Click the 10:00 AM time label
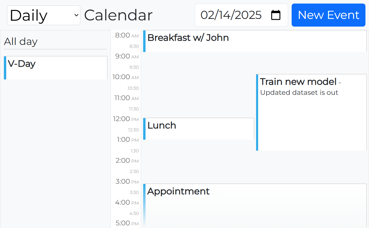The height and width of the screenshot is (228, 369). pyautogui.click(x=125, y=77)
